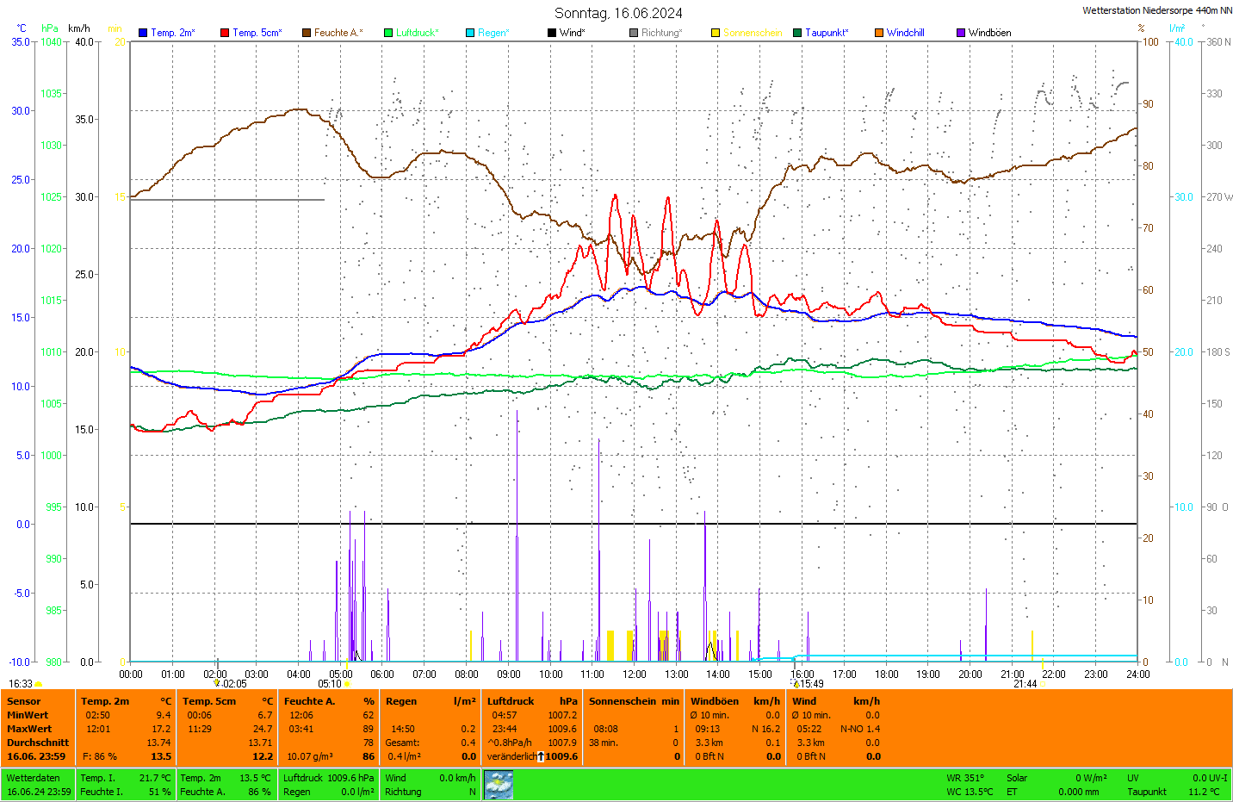1233x802 pixels.
Task: Click the sunset marker at 21:44
Action: [1042, 684]
